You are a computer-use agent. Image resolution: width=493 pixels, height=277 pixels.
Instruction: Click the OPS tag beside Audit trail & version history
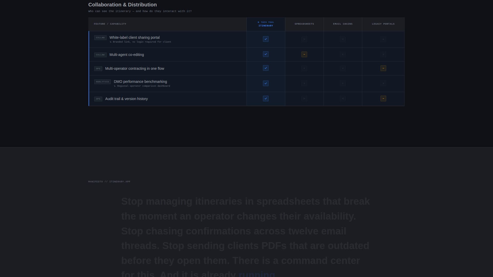coord(98,99)
